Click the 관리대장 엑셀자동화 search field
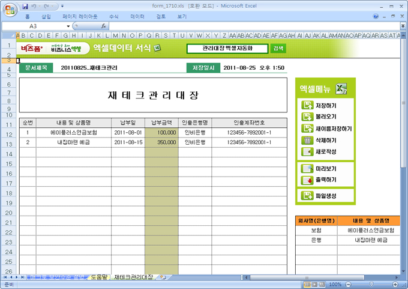The width and height of the screenshot is (408, 289). [x=227, y=48]
